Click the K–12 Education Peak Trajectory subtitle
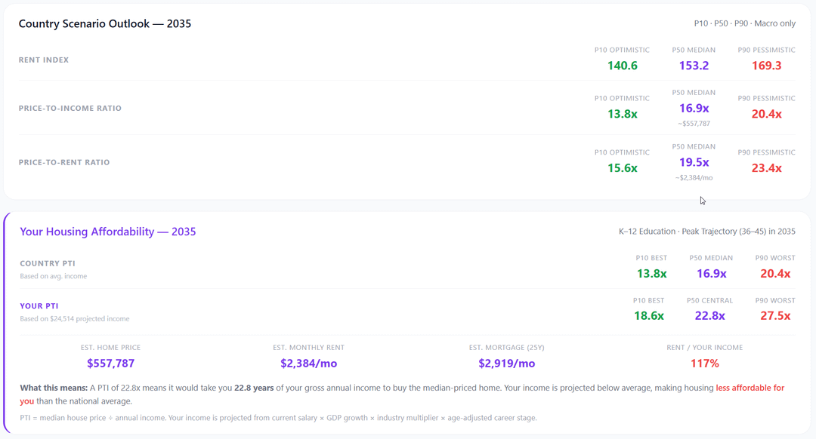 [706, 232]
